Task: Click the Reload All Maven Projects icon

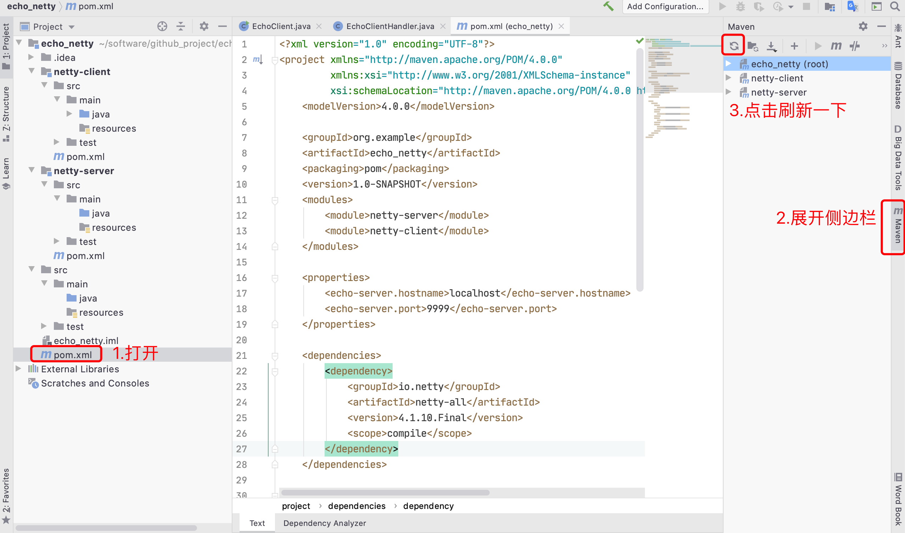Action: pyautogui.click(x=733, y=46)
